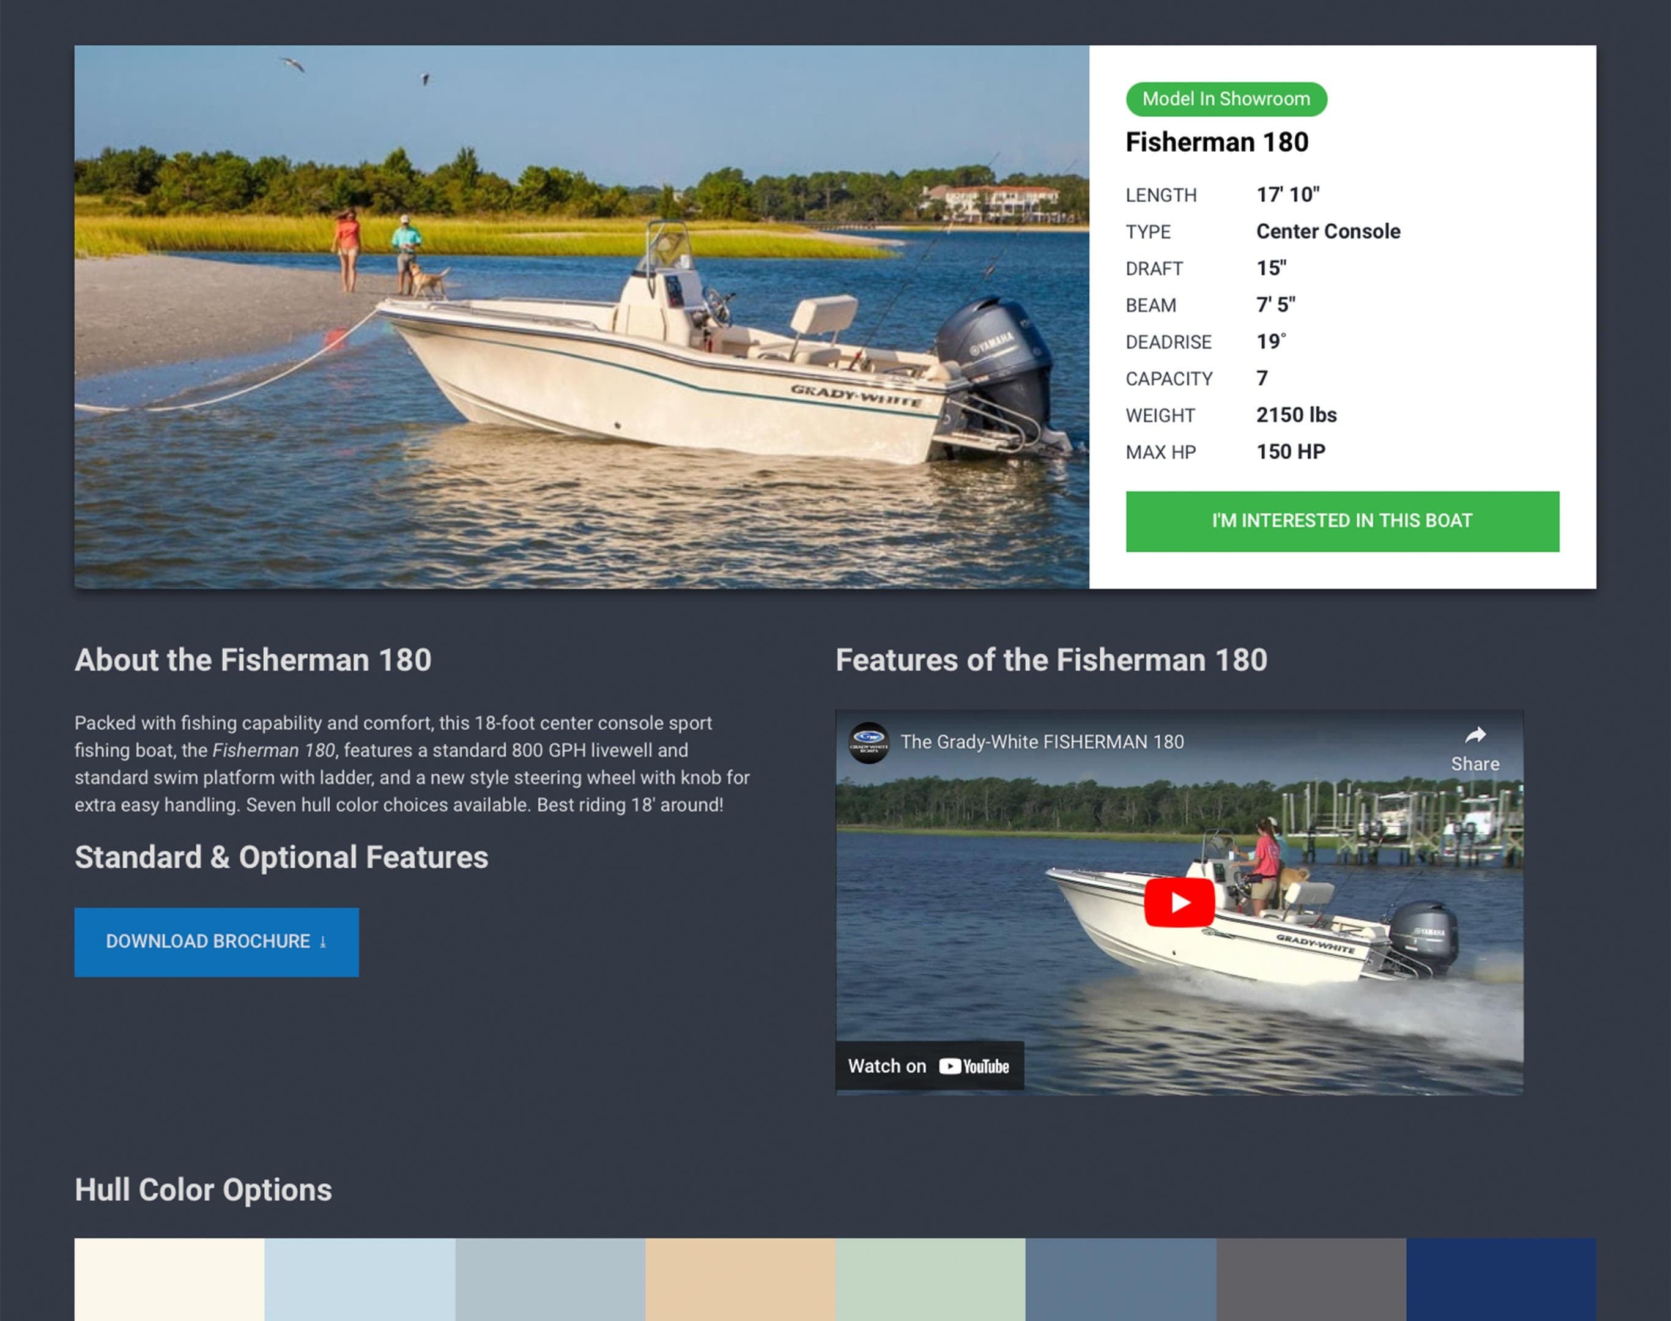Select the blue-gray hull color swatch

[550, 1279]
